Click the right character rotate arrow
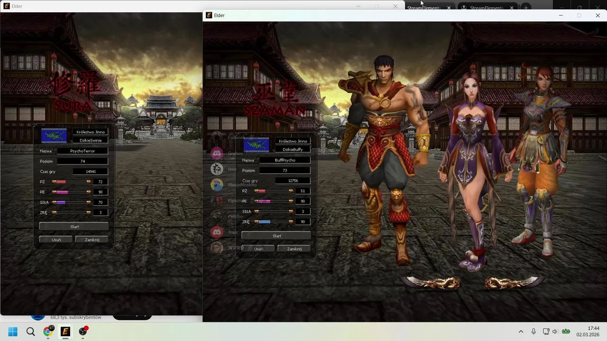 pyautogui.click(x=514, y=283)
